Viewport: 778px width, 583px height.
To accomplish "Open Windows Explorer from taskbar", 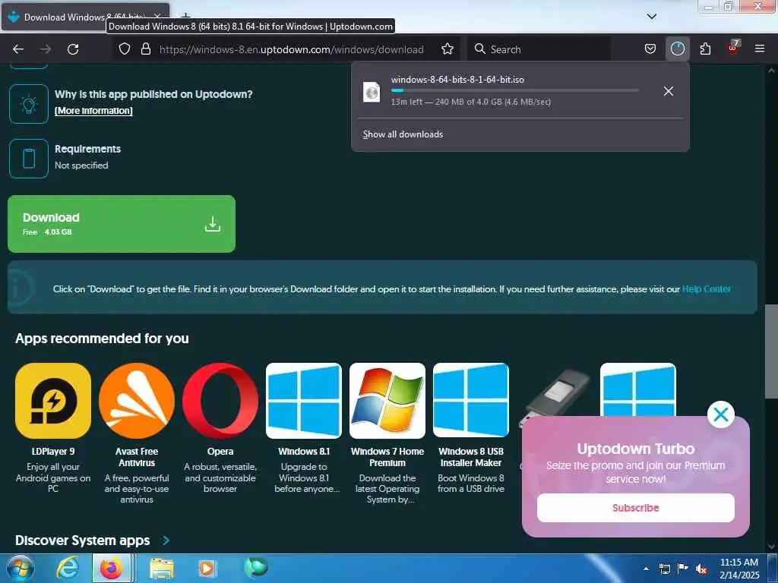I will click(162, 569).
